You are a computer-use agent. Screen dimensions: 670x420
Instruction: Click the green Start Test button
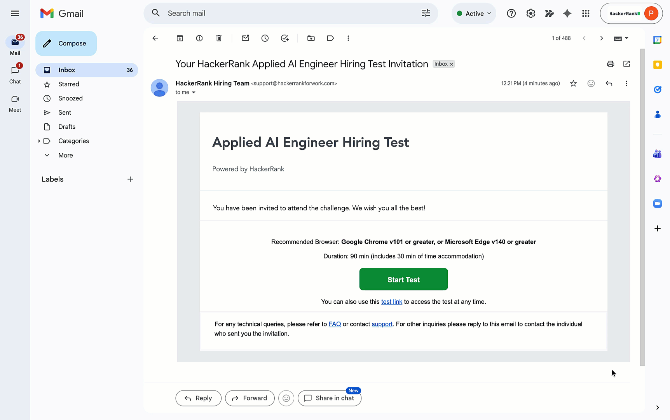[403, 279]
